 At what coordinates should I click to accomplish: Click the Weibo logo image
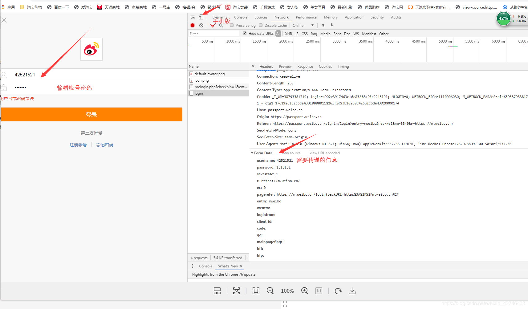click(x=91, y=49)
